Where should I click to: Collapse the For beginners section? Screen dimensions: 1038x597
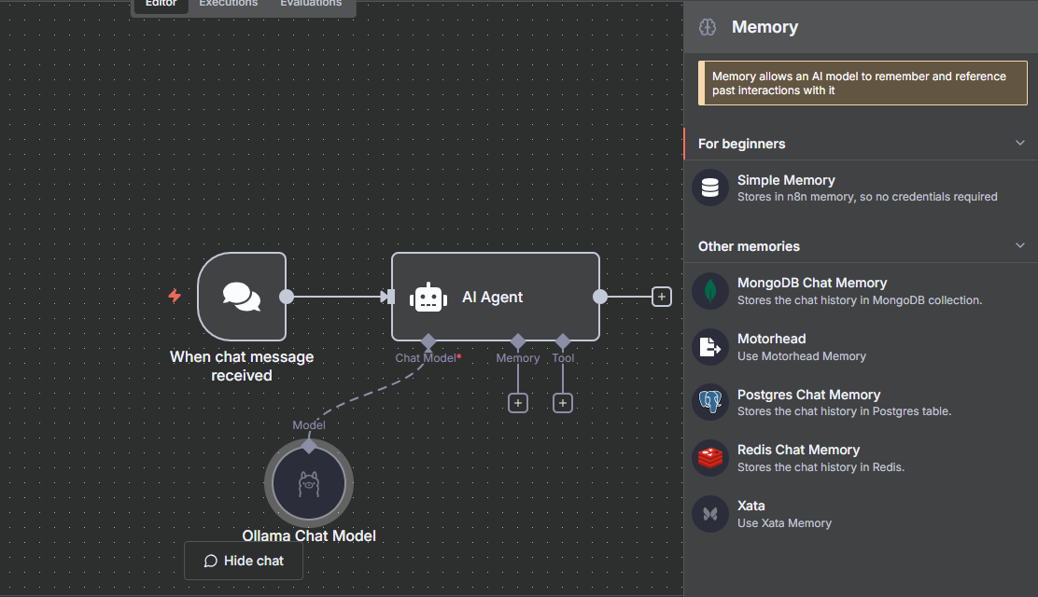click(1022, 143)
